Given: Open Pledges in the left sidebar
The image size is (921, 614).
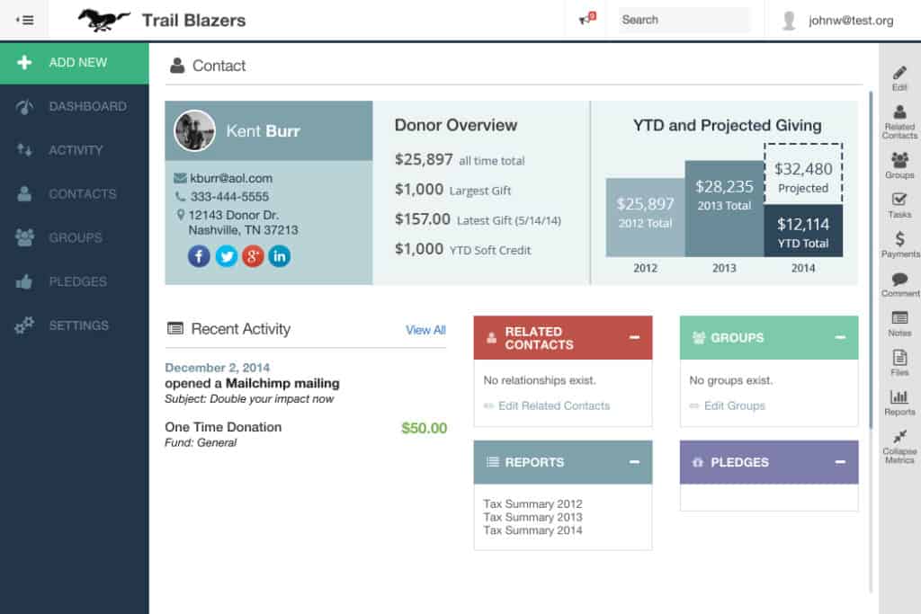Looking at the screenshot, I should (x=75, y=281).
